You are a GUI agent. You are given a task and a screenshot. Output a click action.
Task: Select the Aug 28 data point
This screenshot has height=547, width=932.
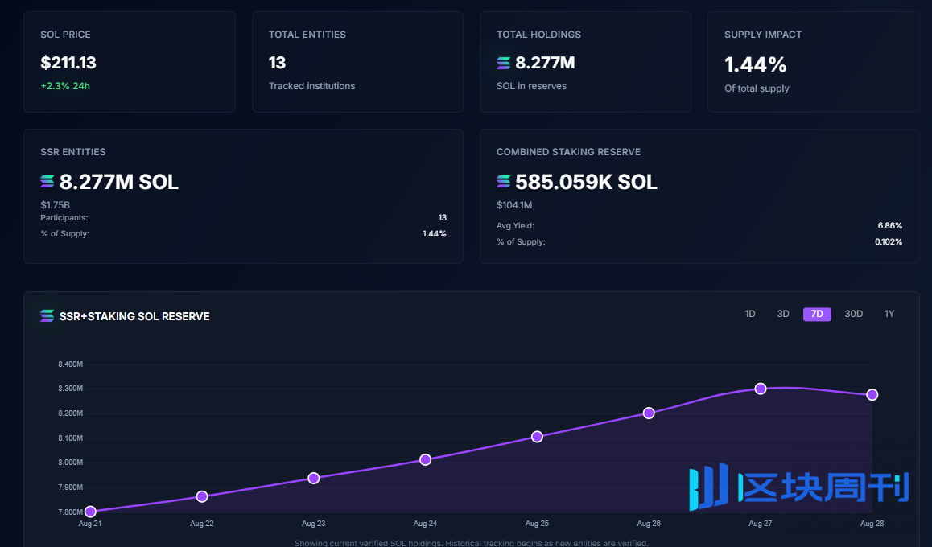(872, 394)
